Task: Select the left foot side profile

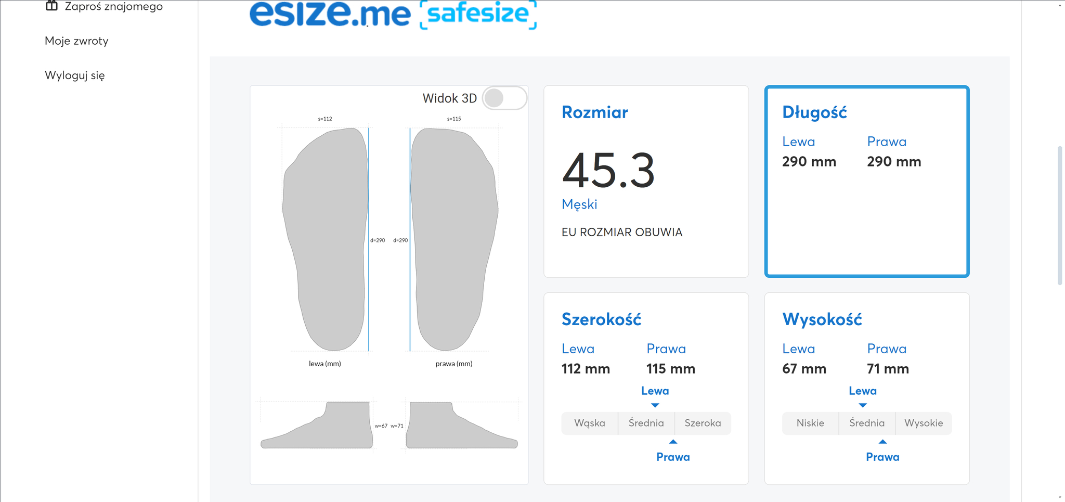Action: (317, 426)
